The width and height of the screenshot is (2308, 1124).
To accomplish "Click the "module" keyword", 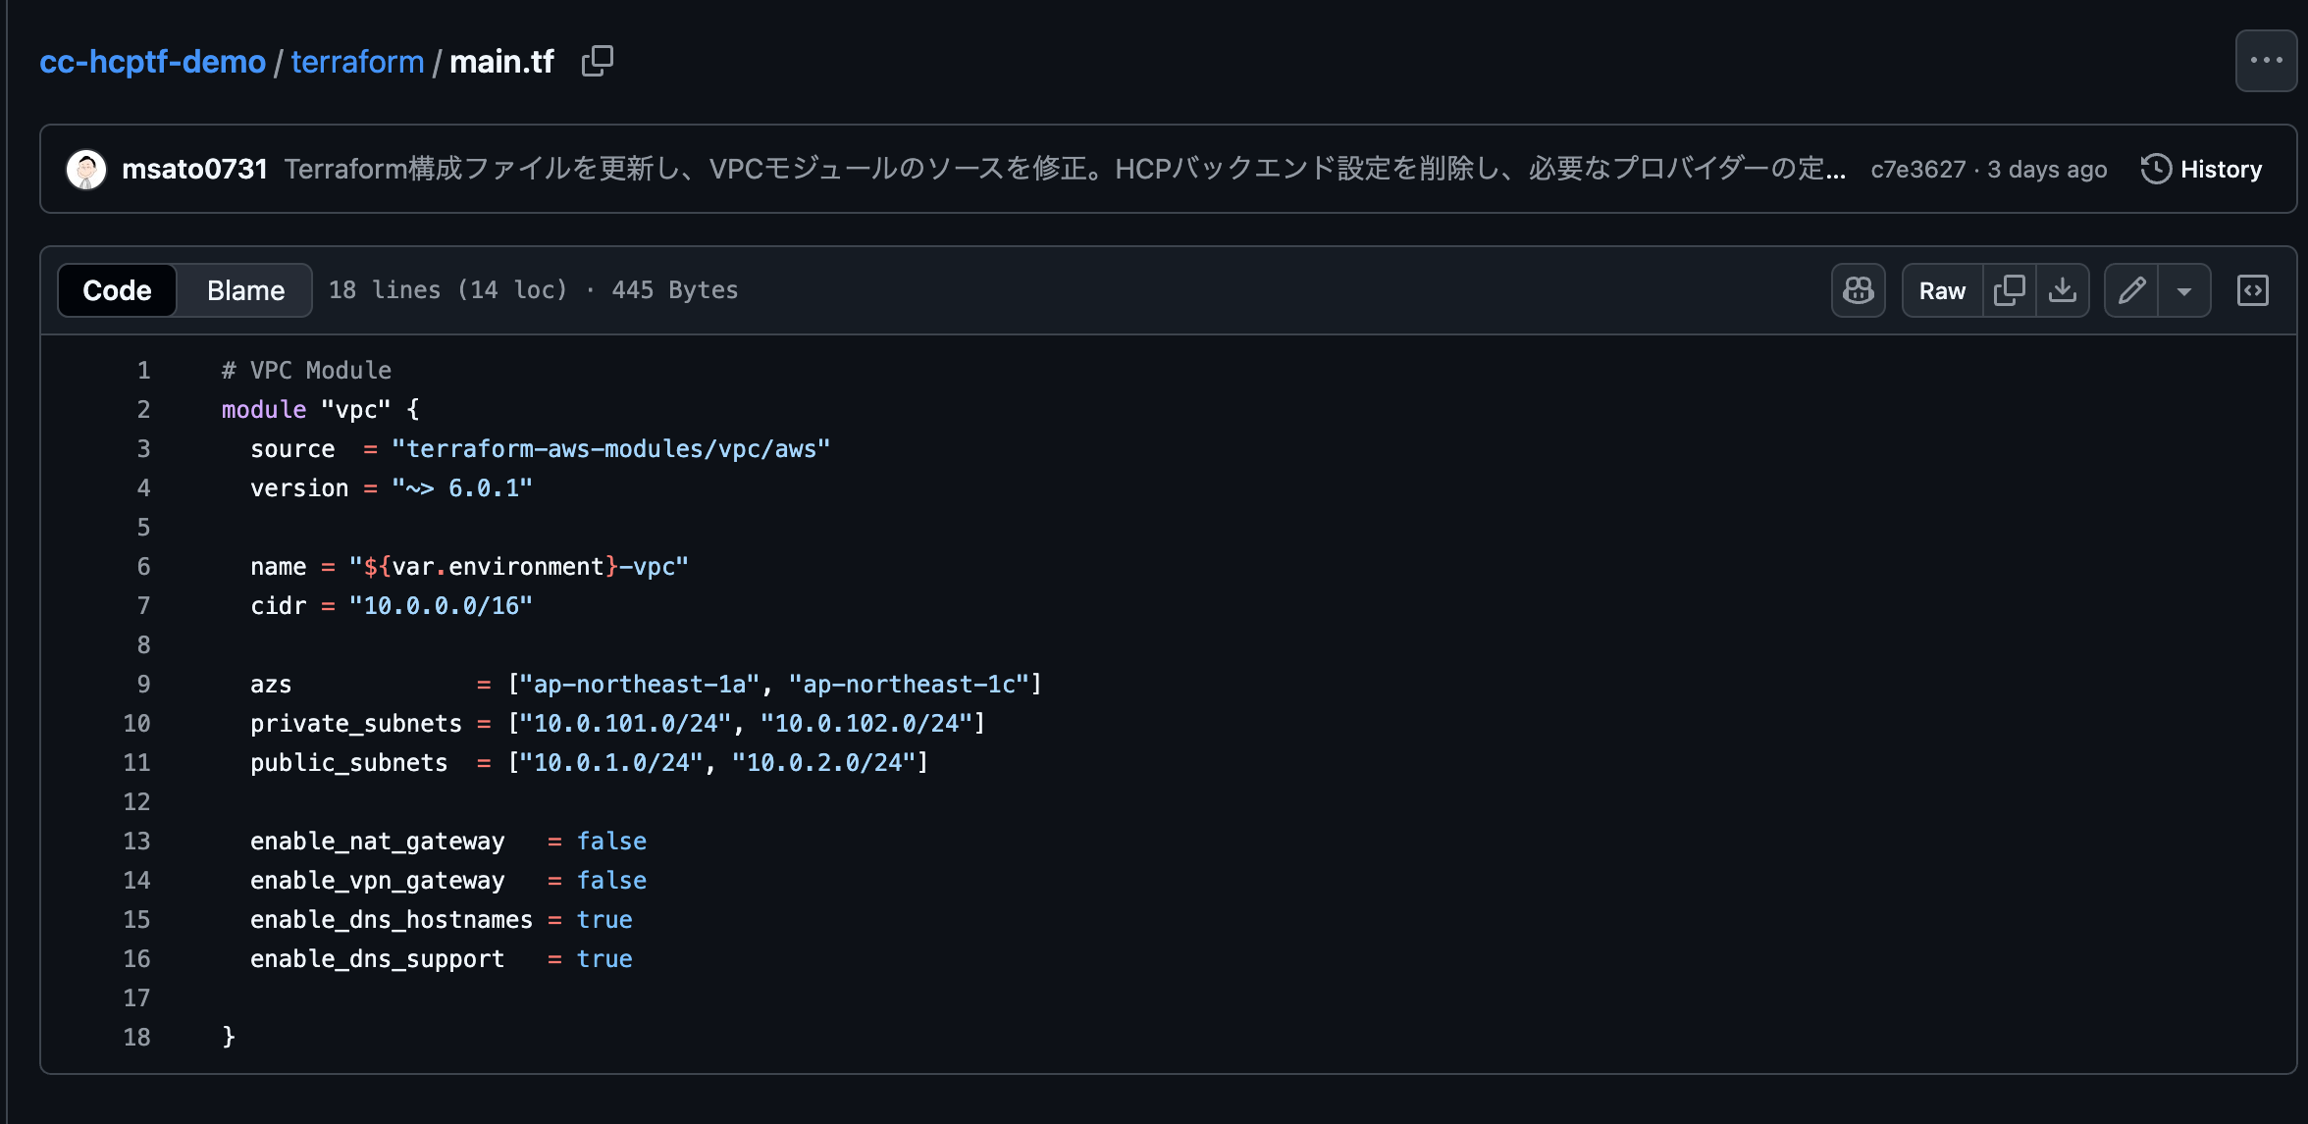I will point(264,409).
